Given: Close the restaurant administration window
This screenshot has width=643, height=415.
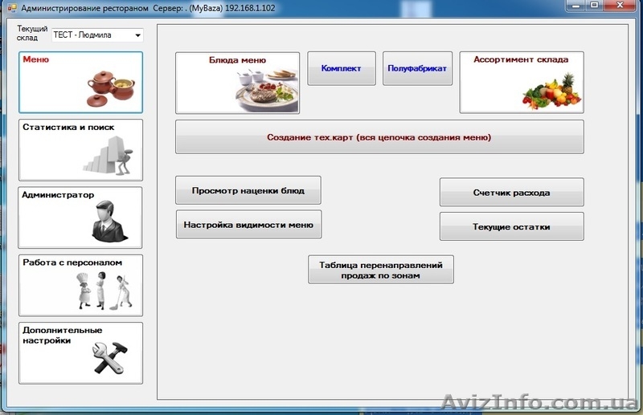Looking at the screenshot, I should pyautogui.click(x=620, y=6).
